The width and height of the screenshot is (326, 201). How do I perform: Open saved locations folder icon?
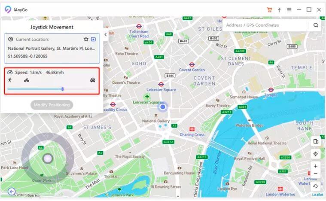coord(93,39)
